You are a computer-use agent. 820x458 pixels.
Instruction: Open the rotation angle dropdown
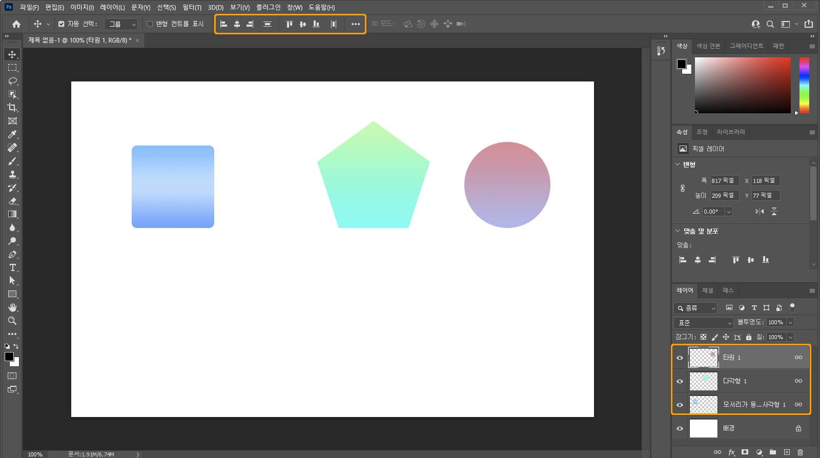coord(729,212)
